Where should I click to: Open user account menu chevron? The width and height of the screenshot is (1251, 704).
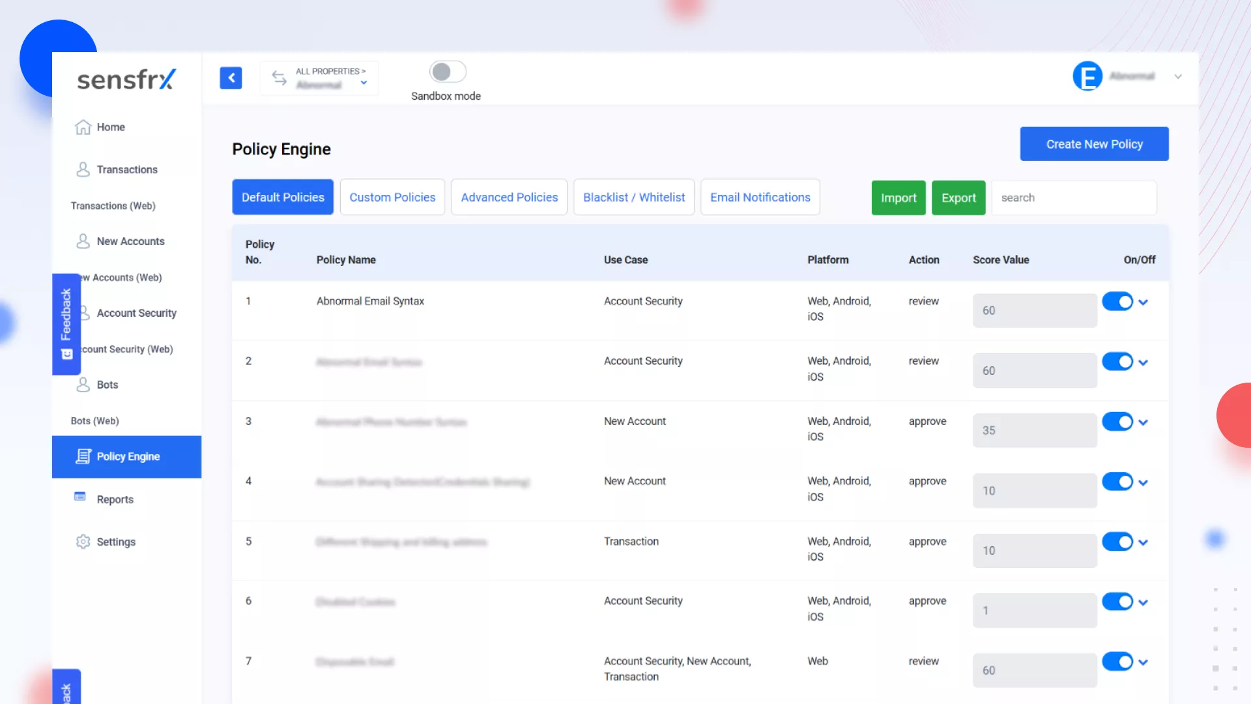point(1178,77)
